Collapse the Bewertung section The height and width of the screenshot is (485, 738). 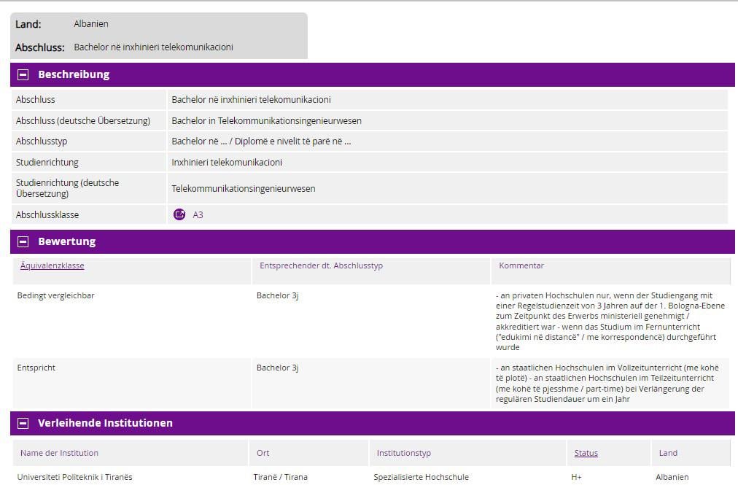tap(23, 241)
